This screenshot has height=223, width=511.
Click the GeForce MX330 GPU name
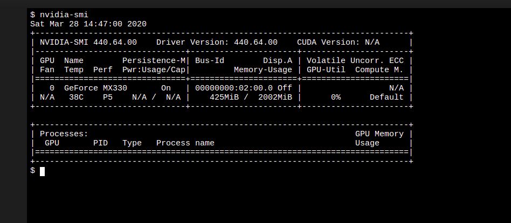[x=96, y=88]
